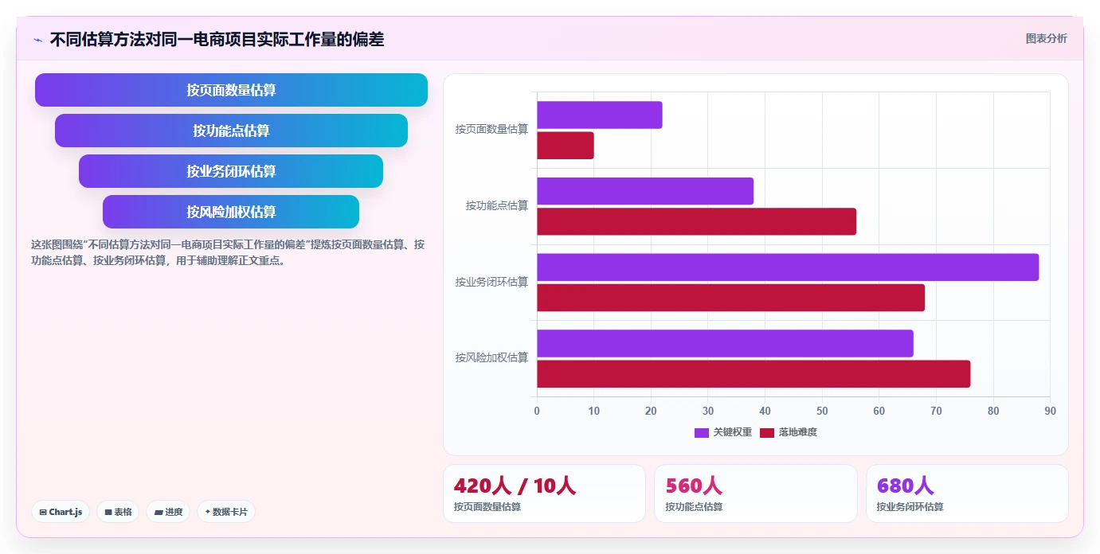This screenshot has width=1100, height=554.
Task: Click the 关键权重 legend label text
Action: coord(733,432)
